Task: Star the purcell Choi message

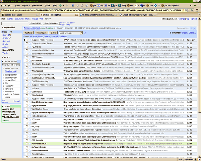Action: (30, 61)
